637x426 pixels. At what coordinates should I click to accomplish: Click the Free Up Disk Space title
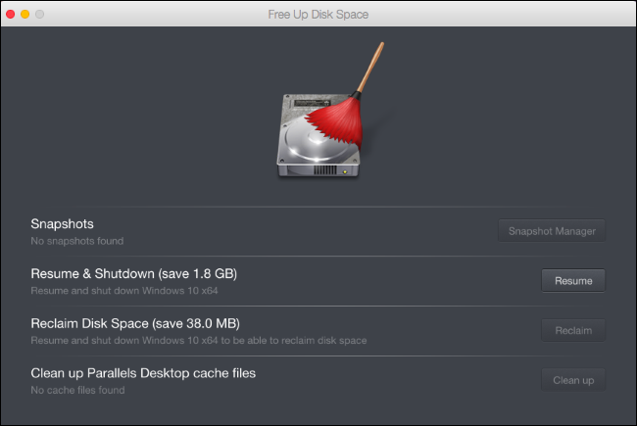[318, 15]
